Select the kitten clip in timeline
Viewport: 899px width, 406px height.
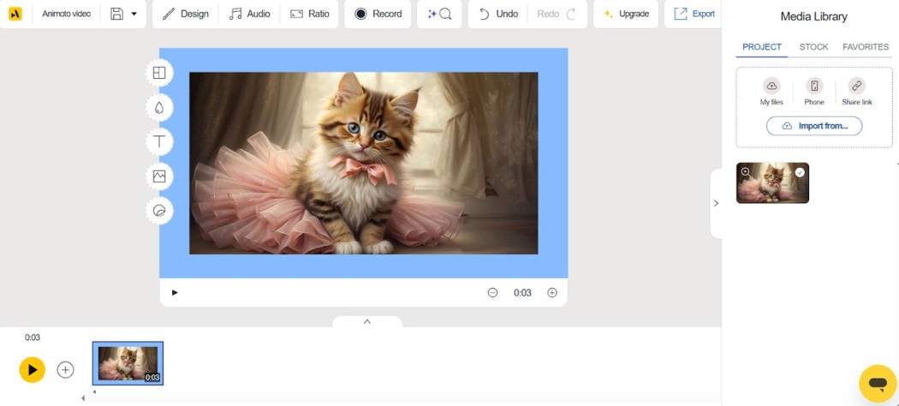pos(128,363)
